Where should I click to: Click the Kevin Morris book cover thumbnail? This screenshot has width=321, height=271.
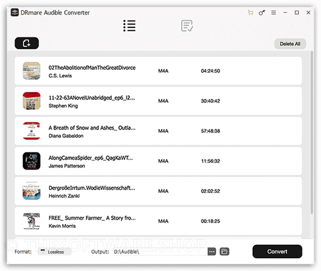coord(31,221)
